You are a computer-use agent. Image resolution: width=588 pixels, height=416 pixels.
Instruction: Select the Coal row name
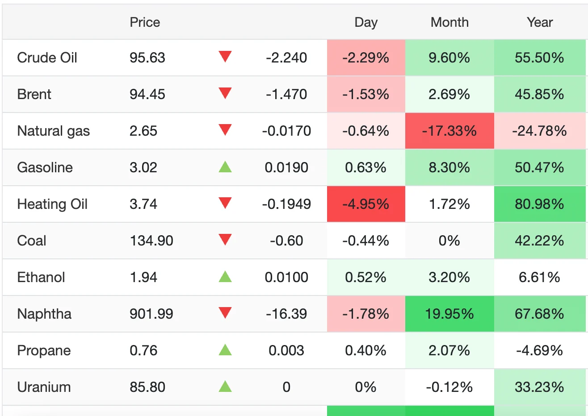tap(32, 241)
